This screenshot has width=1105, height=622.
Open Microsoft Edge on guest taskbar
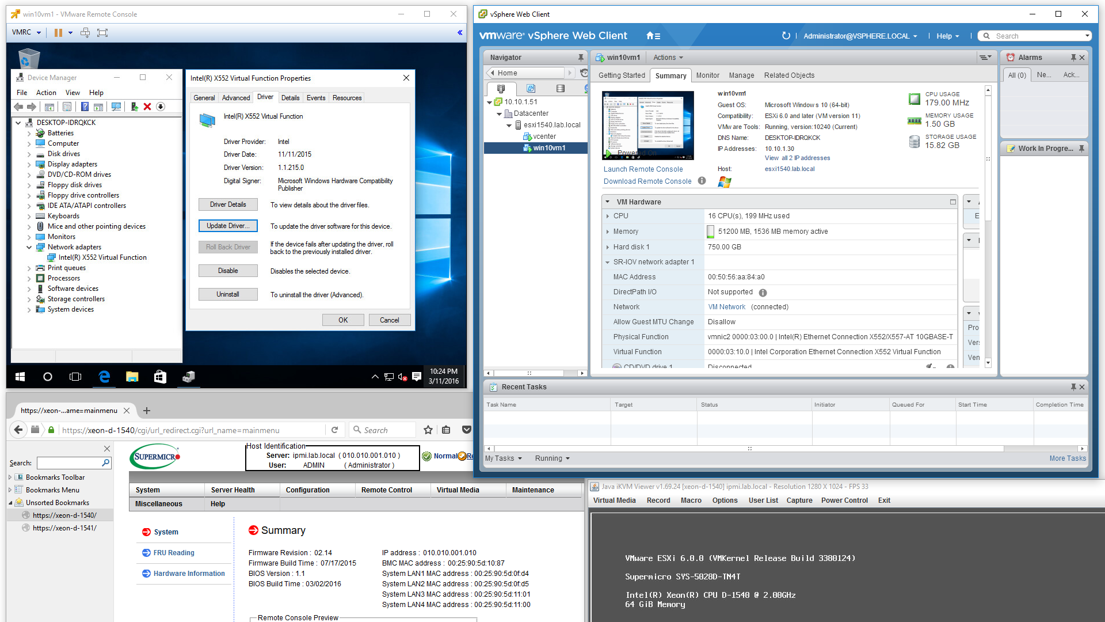coord(104,377)
